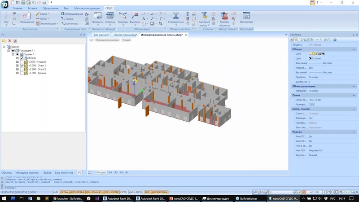Viewport: 359px width, 202px height.
Task: Check the -2.500 - Подвал checkbox
Action: pyautogui.click(x=22, y=62)
